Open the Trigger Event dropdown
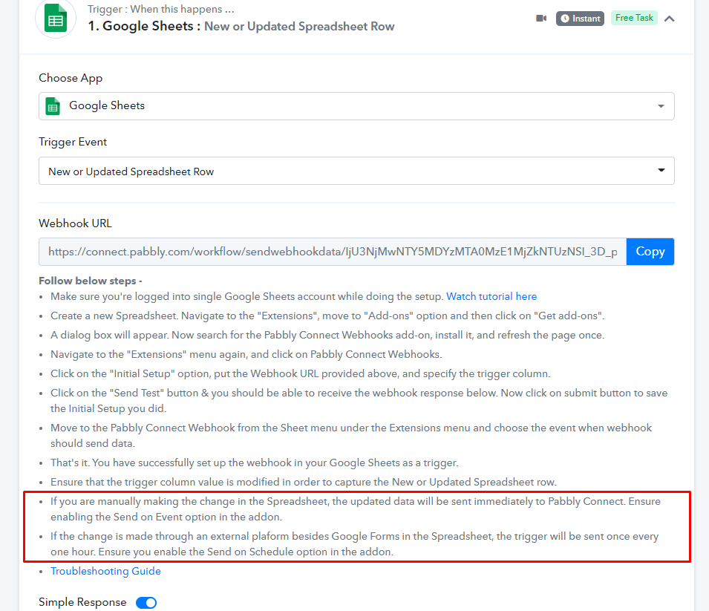The image size is (709, 611). 356,171
